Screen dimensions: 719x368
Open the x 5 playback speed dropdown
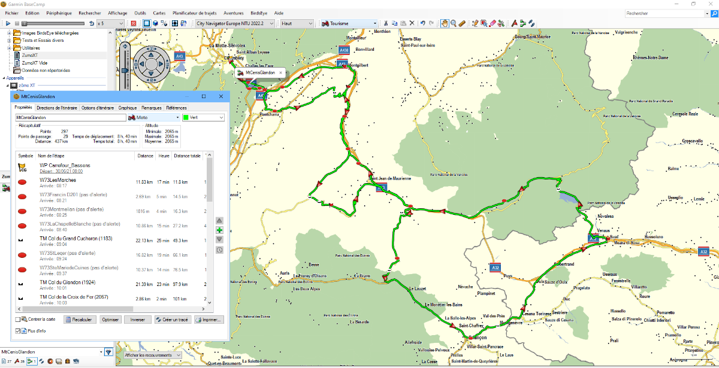110,23
